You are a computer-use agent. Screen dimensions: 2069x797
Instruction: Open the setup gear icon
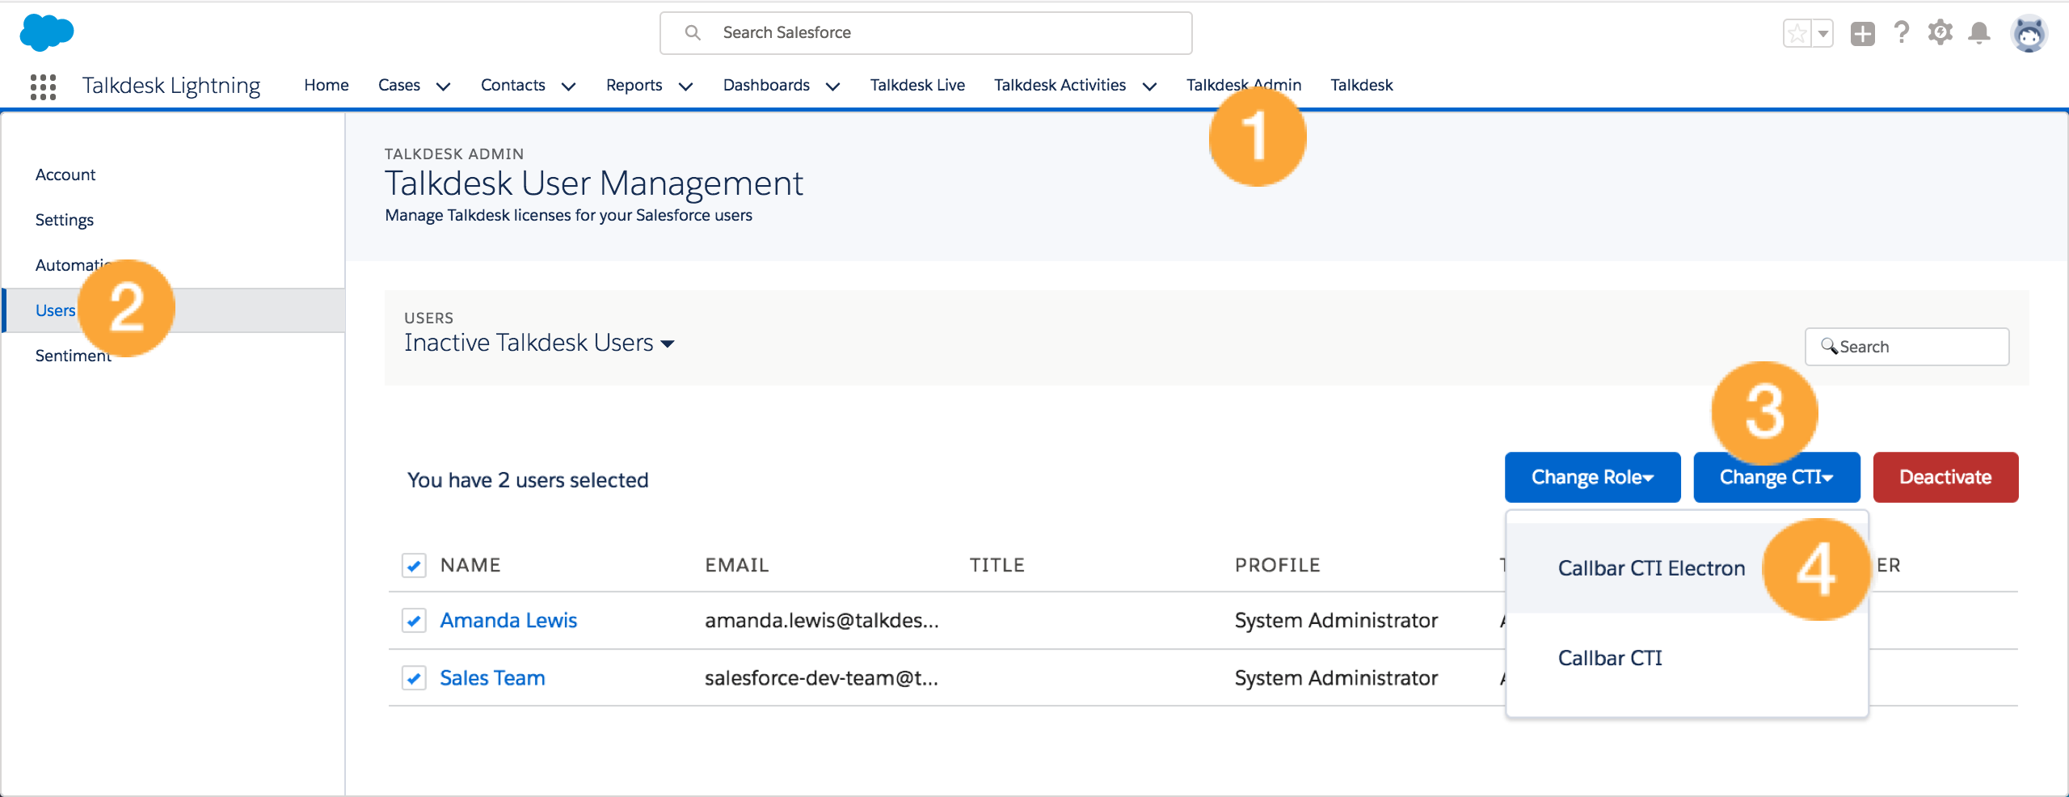coord(1940,32)
